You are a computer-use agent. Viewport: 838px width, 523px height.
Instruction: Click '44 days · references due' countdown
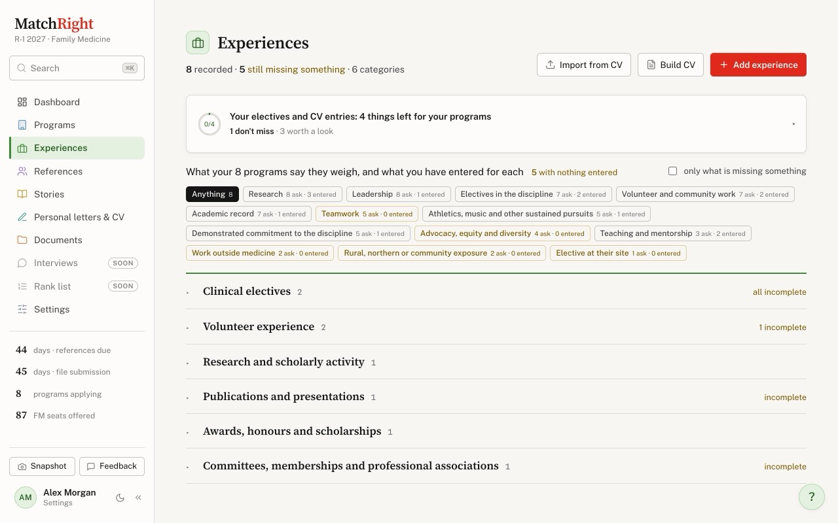click(x=63, y=350)
